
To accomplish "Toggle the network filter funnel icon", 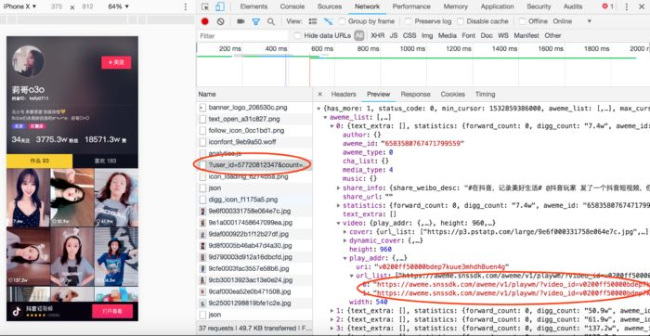I will pyautogui.click(x=255, y=21).
